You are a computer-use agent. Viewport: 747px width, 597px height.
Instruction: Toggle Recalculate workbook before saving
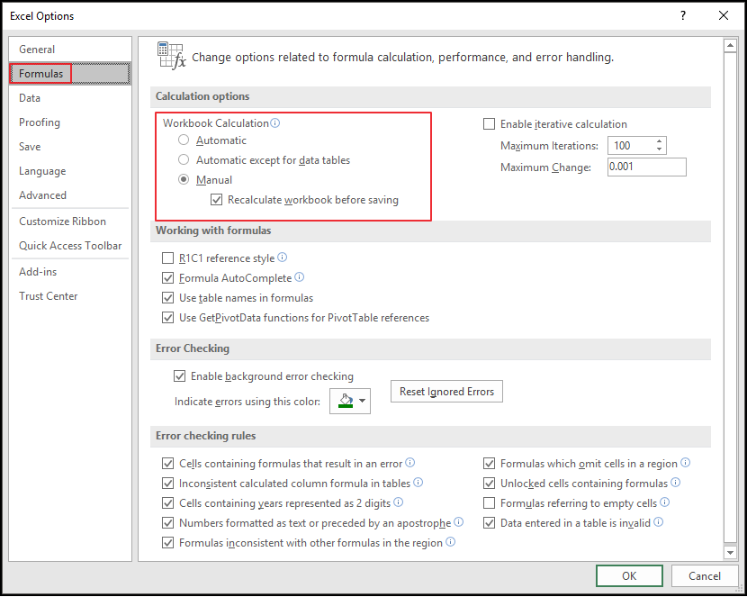[216, 200]
